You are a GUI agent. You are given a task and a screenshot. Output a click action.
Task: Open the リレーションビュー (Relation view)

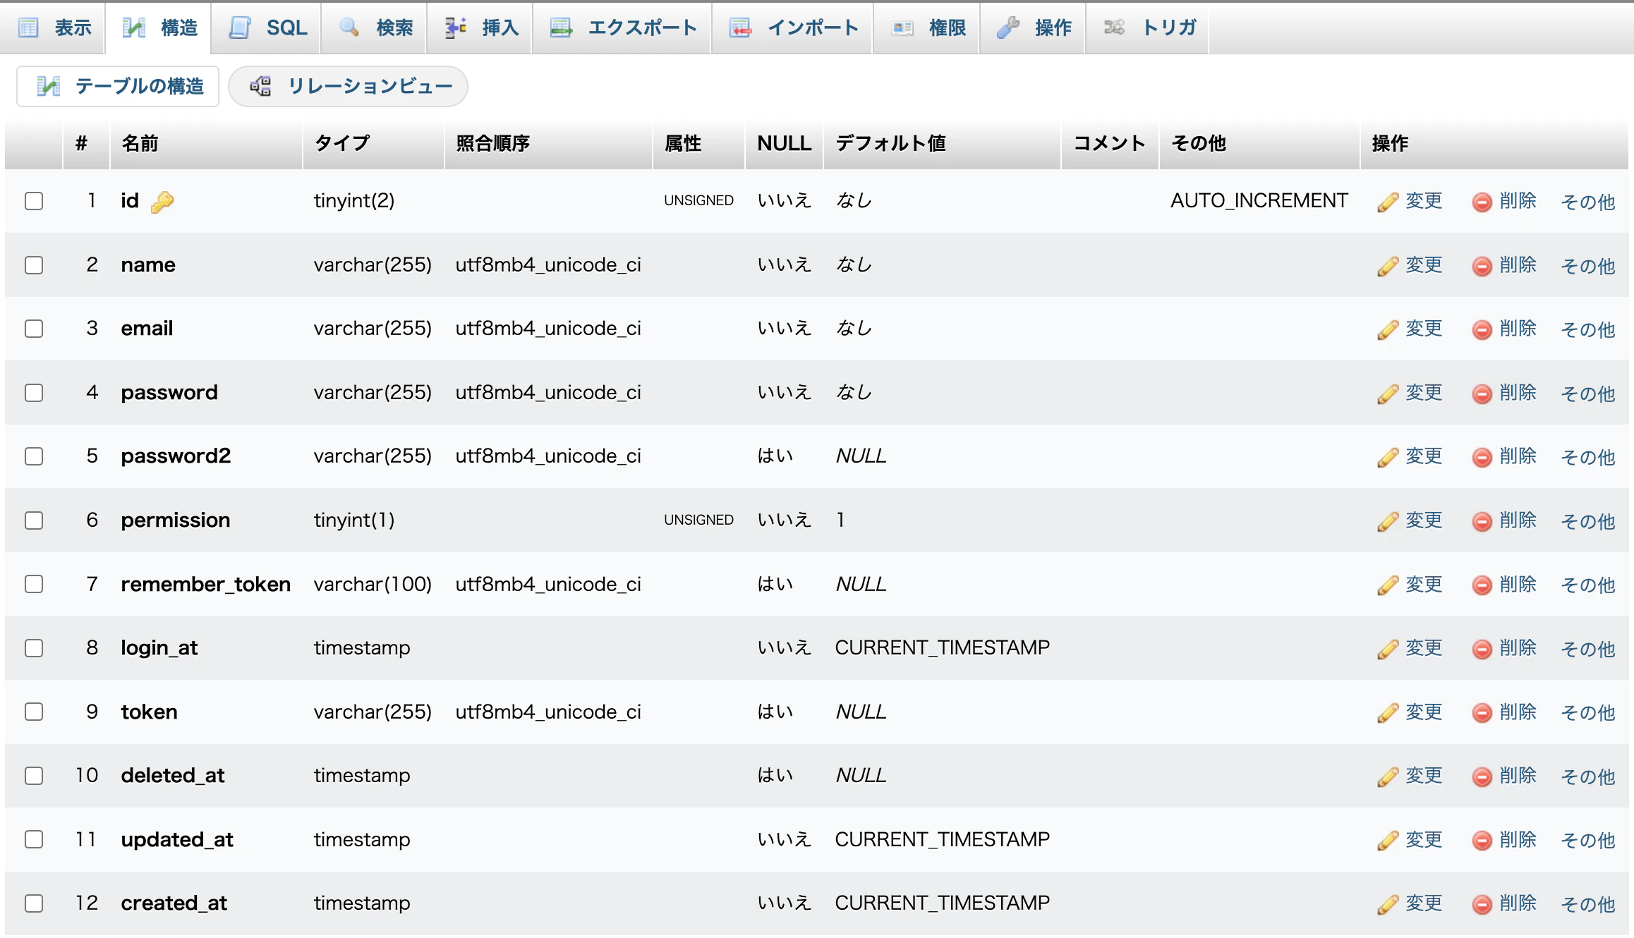349,86
